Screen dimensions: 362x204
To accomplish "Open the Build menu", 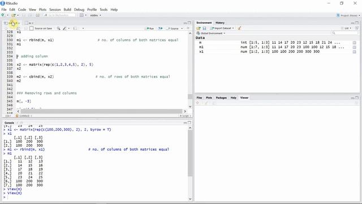I will 67,10.
